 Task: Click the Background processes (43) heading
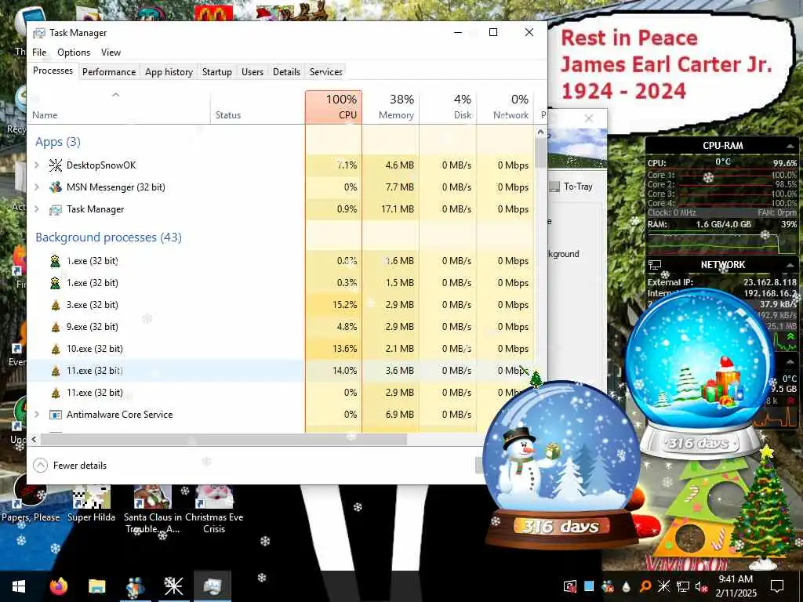[108, 238]
